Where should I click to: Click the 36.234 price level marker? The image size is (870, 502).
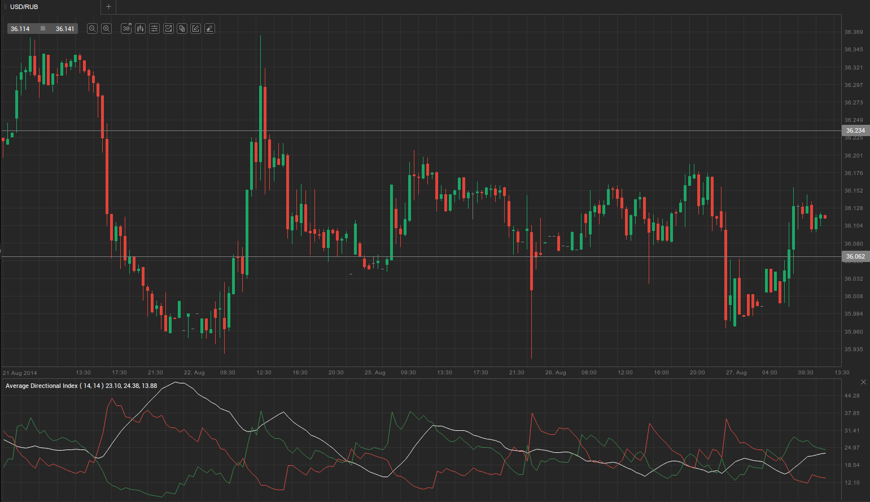(x=855, y=130)
